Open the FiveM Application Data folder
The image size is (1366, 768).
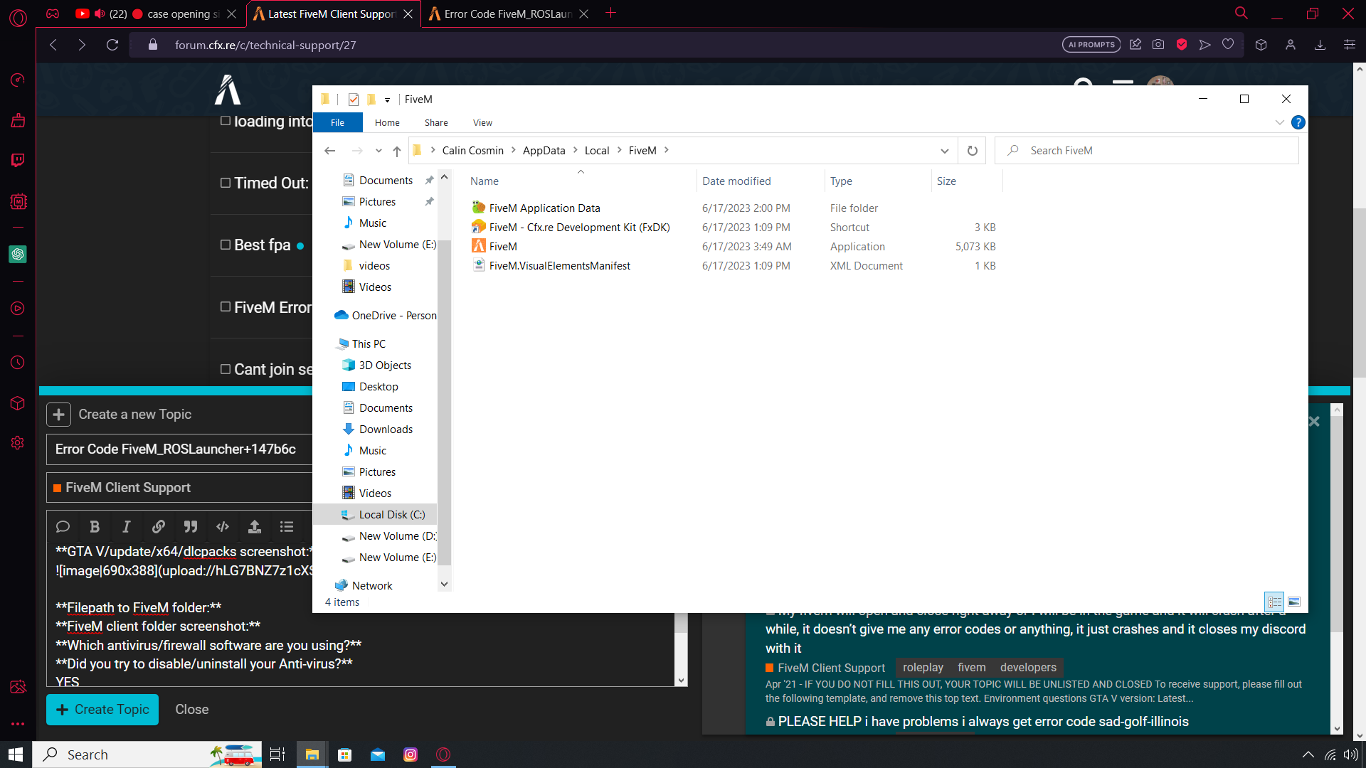544,208
